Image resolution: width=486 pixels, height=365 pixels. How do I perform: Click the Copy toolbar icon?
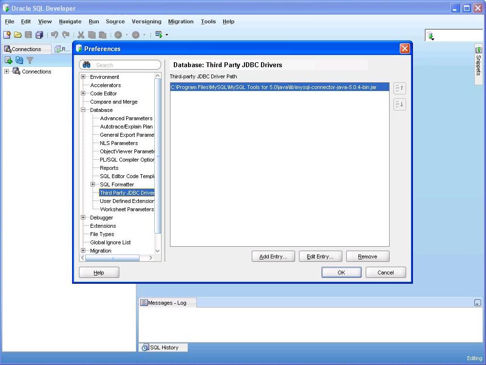(92, 35)
